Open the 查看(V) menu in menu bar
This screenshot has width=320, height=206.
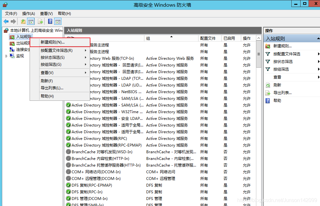tap(46, 13)
